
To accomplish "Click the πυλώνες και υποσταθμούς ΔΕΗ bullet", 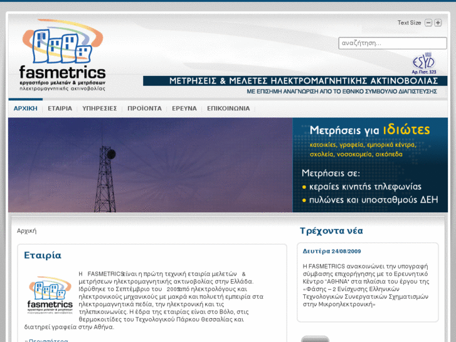I will (373, 200).
